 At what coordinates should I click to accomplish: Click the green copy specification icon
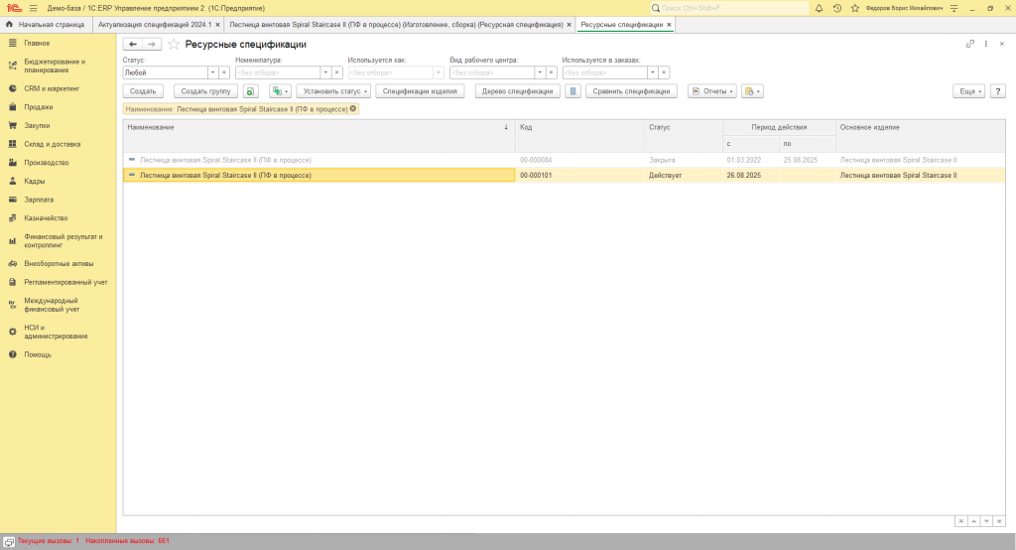[x=251, y=91]
